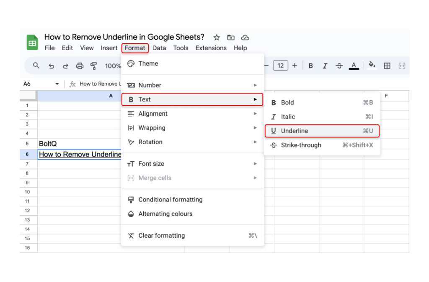Image resolution: width=429 pixels, height=282 pixels.
Task: Expand the Text submenu
Action: (192, 99)
